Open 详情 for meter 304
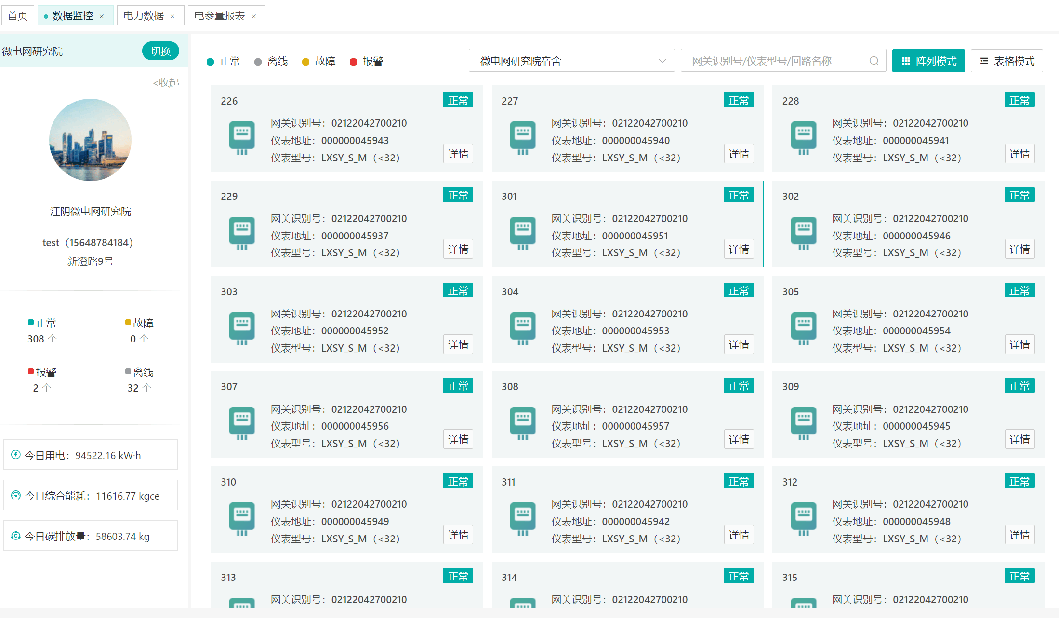This screenshot has height=618, width=1059. (738, 345)
